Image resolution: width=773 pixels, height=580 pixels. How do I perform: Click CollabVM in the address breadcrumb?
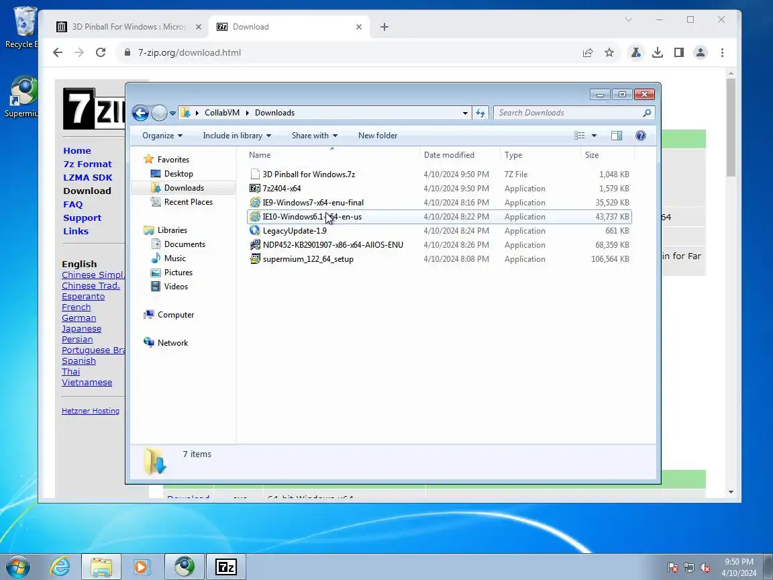tap(222, 113)
